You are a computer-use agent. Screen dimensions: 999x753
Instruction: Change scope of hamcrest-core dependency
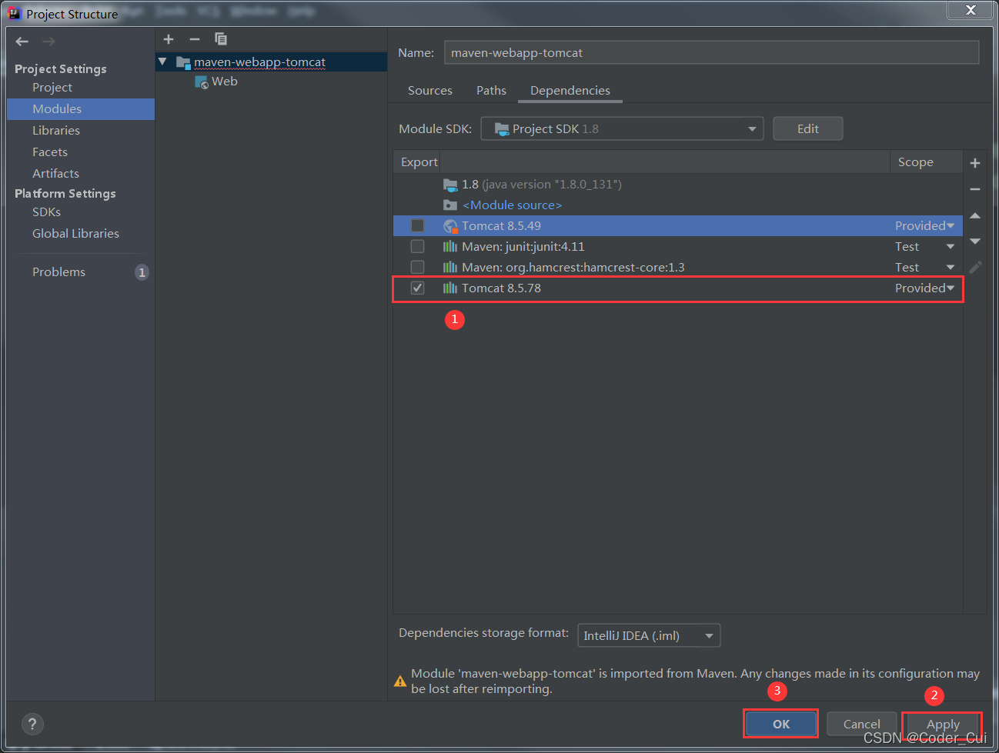[x=924, y=267]
